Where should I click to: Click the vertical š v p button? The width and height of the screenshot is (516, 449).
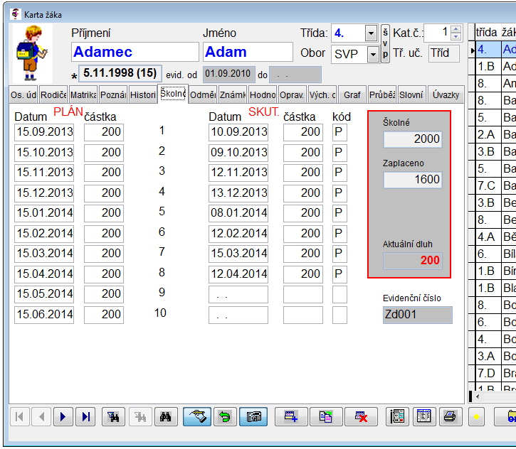[385, 44]
